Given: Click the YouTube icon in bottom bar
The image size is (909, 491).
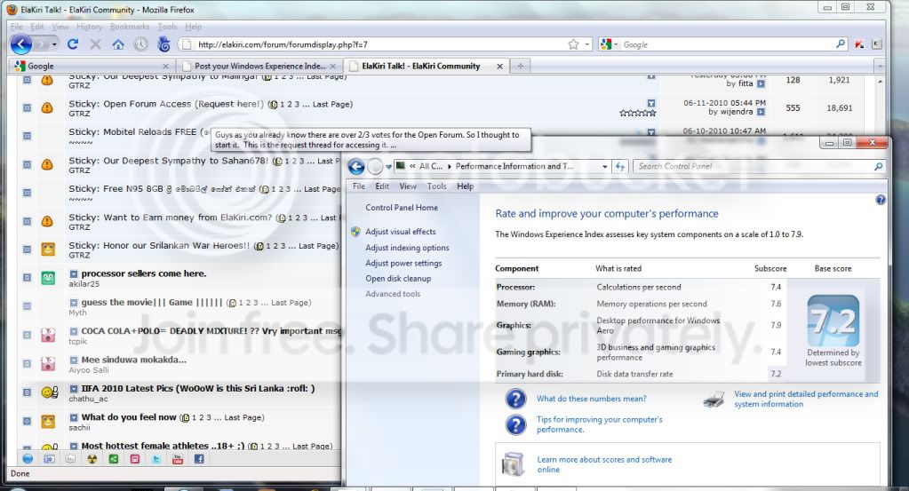Looking at the screenshot, I should (x=178, y=458).
